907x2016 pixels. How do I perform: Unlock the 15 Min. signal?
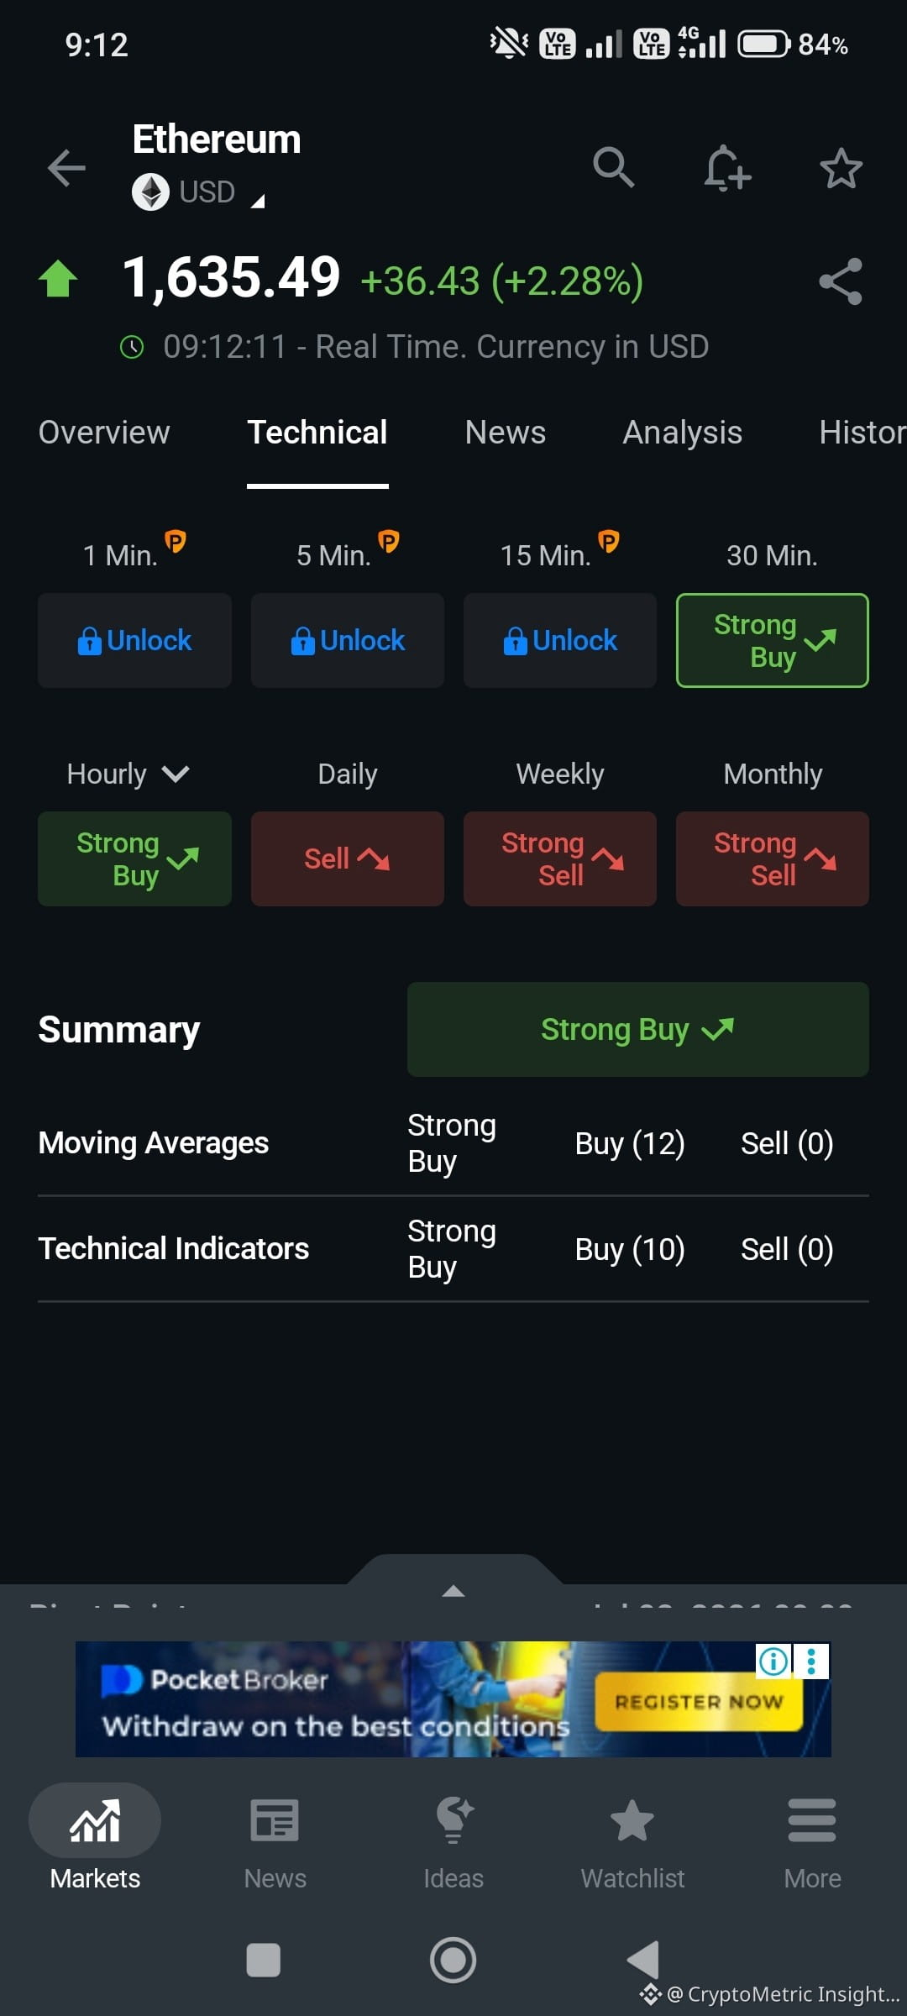560,640
